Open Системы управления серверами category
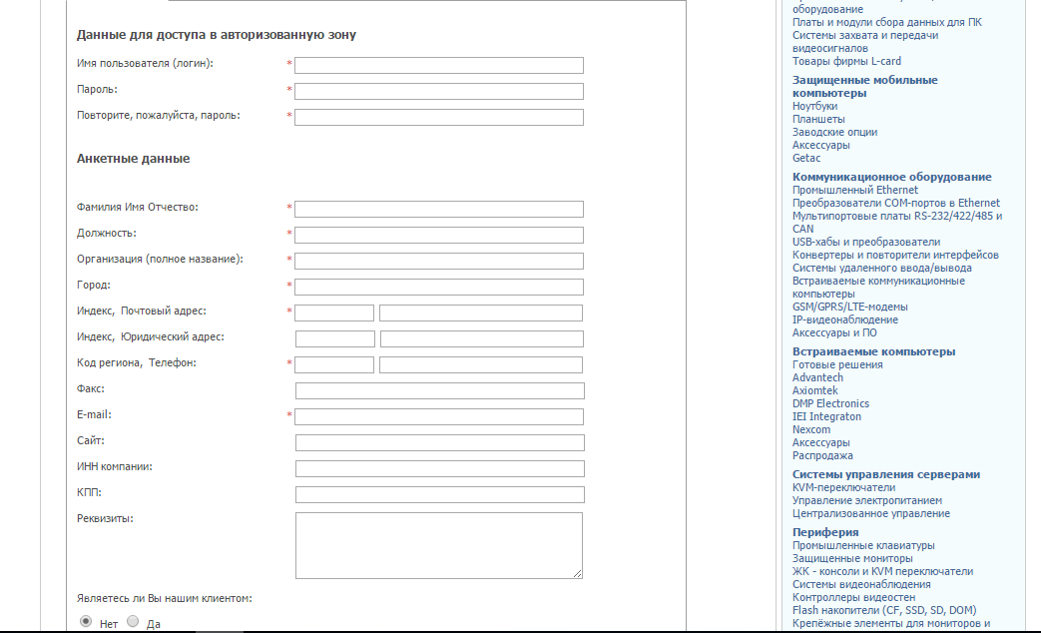 pos(885,474)
